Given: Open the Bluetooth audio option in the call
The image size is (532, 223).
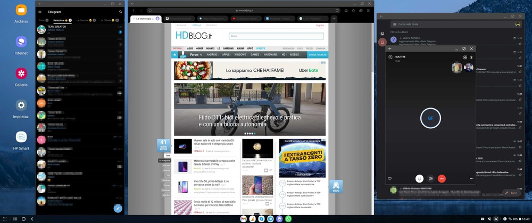Looking at the screenshot, I should coord(471,57).
